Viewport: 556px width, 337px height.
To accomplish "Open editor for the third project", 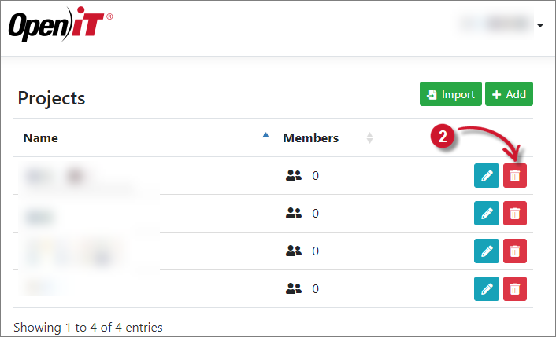I will click(487, 251).
